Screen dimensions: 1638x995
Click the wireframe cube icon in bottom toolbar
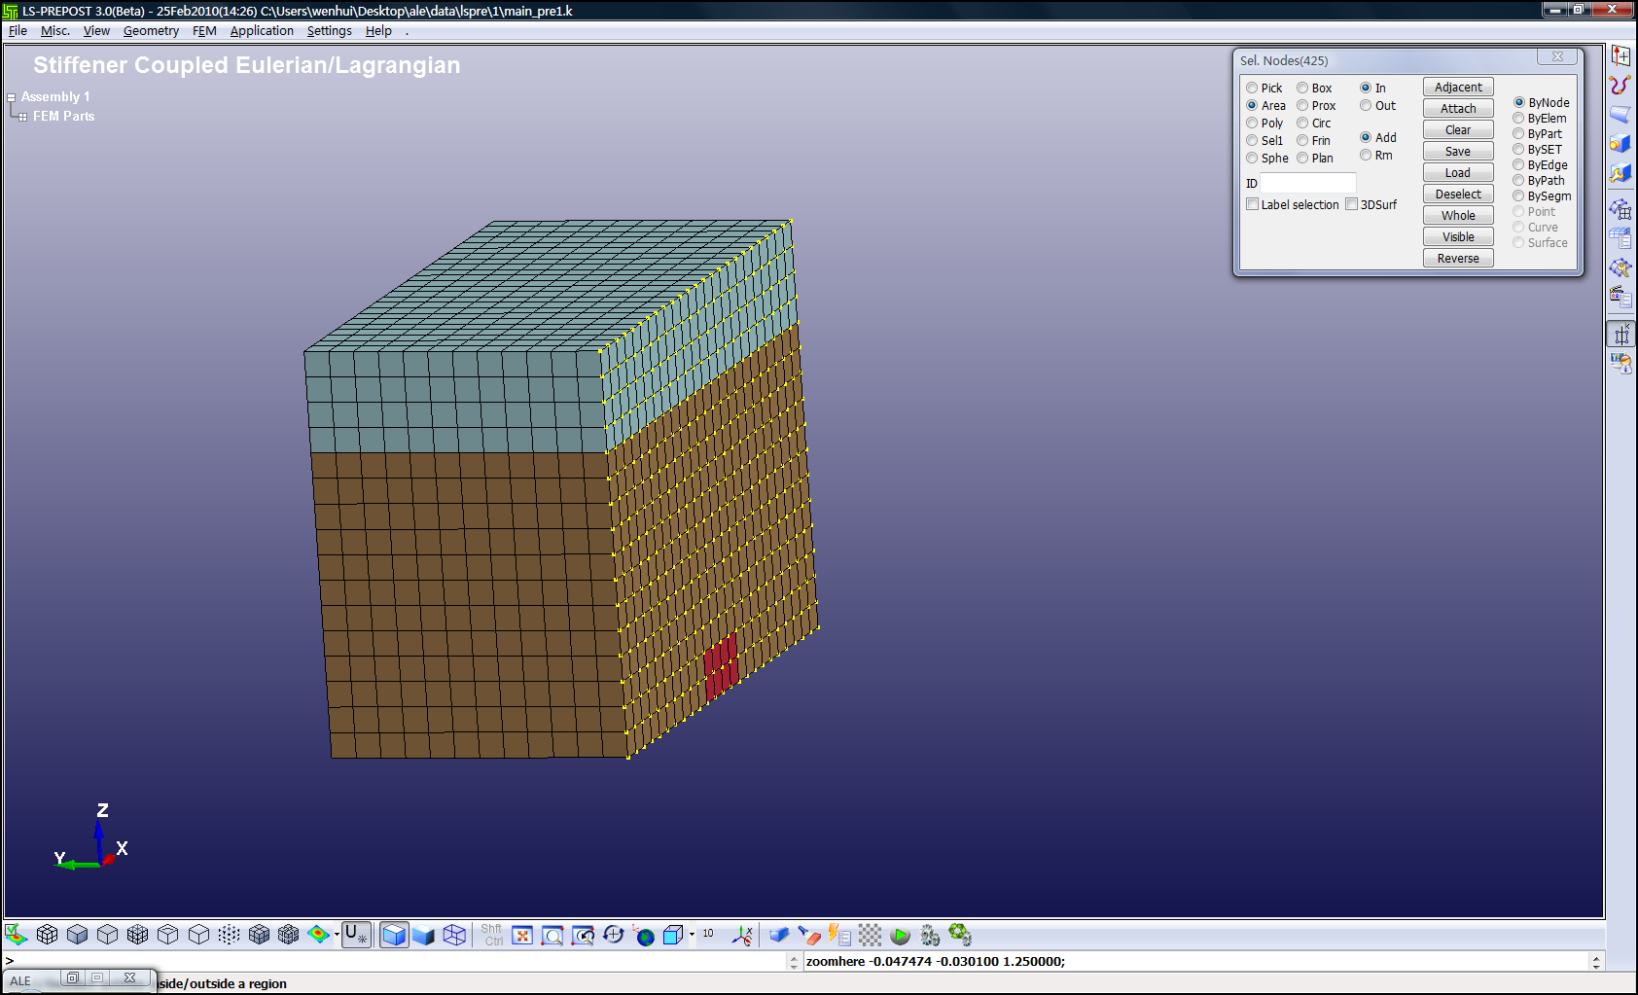pos(454,936)
